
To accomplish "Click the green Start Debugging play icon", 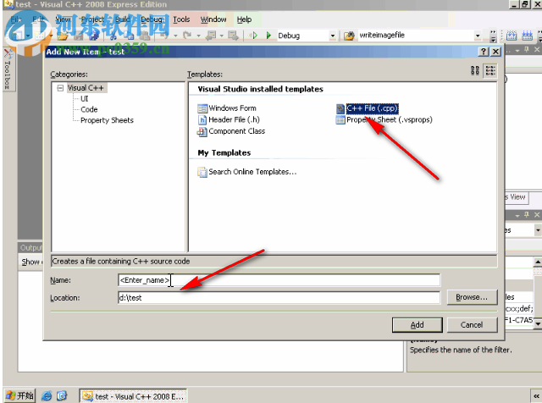I will 268,36.
